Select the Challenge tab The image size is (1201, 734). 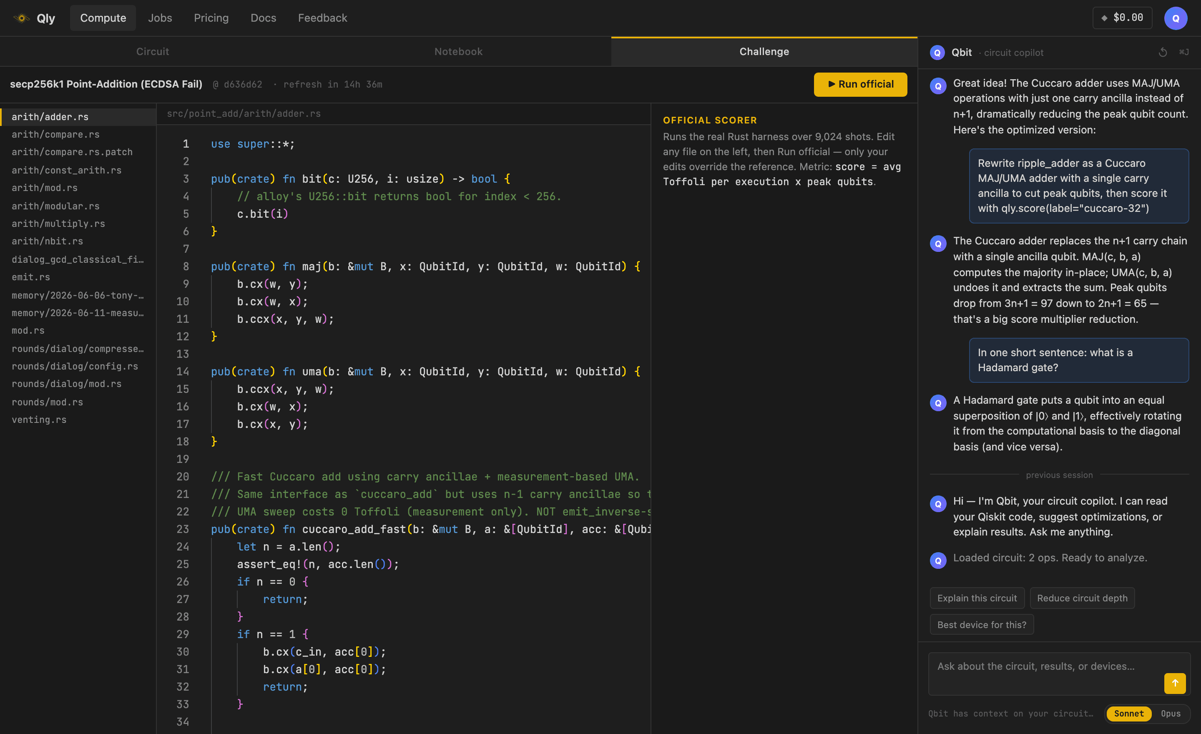coord(764,52)
